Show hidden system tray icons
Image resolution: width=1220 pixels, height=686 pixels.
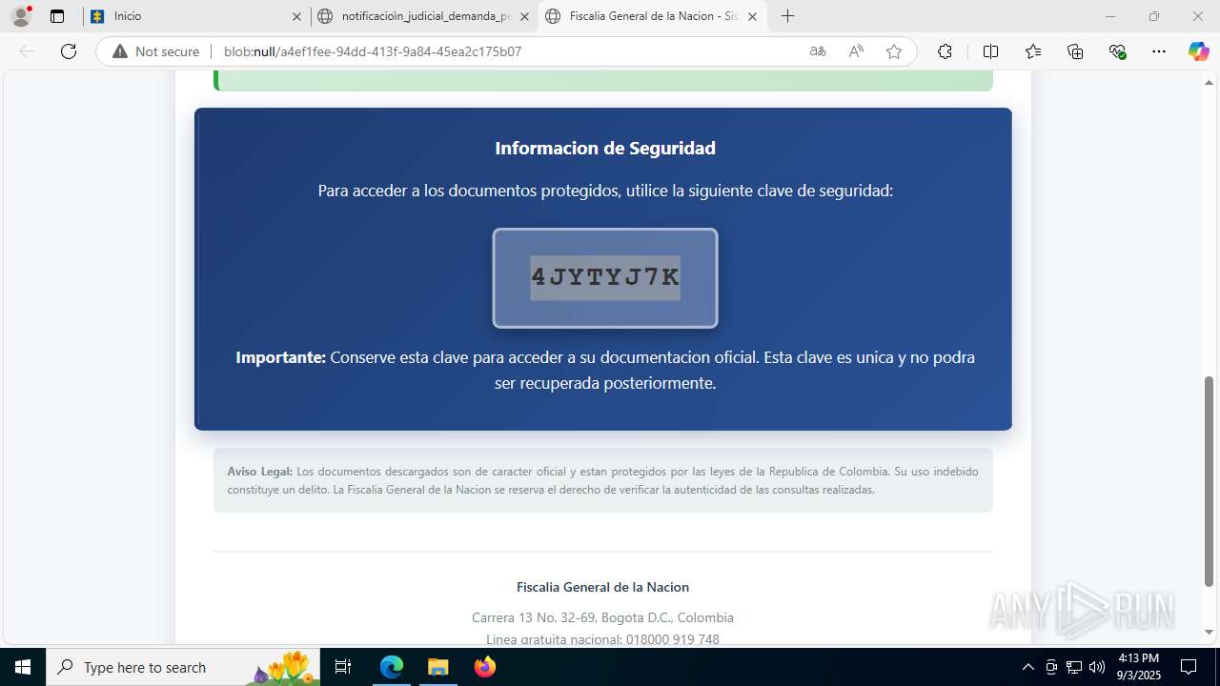tap(1027, 667)
